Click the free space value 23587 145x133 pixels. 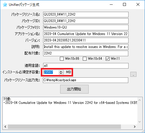tap(48, 72)
